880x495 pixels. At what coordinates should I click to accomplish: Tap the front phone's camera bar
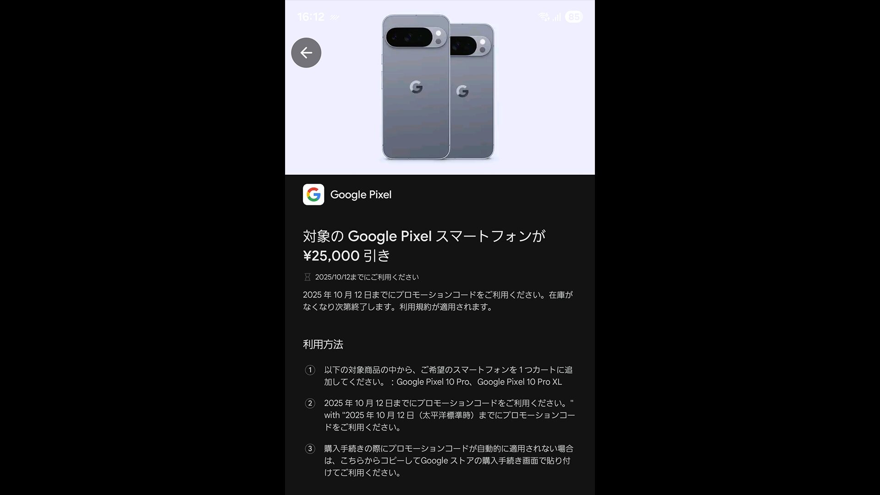(x=416, y=37)
